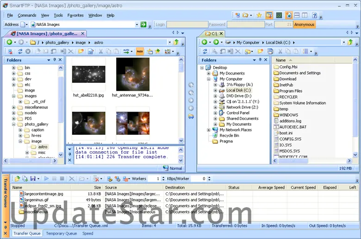This screenshot has height=239, width=361.
Task: Click the transfer folder icon in middle strip
Action: click(x=191, y=116)
